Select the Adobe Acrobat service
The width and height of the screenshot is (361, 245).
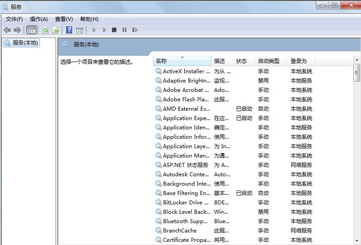tap(234, 90)
